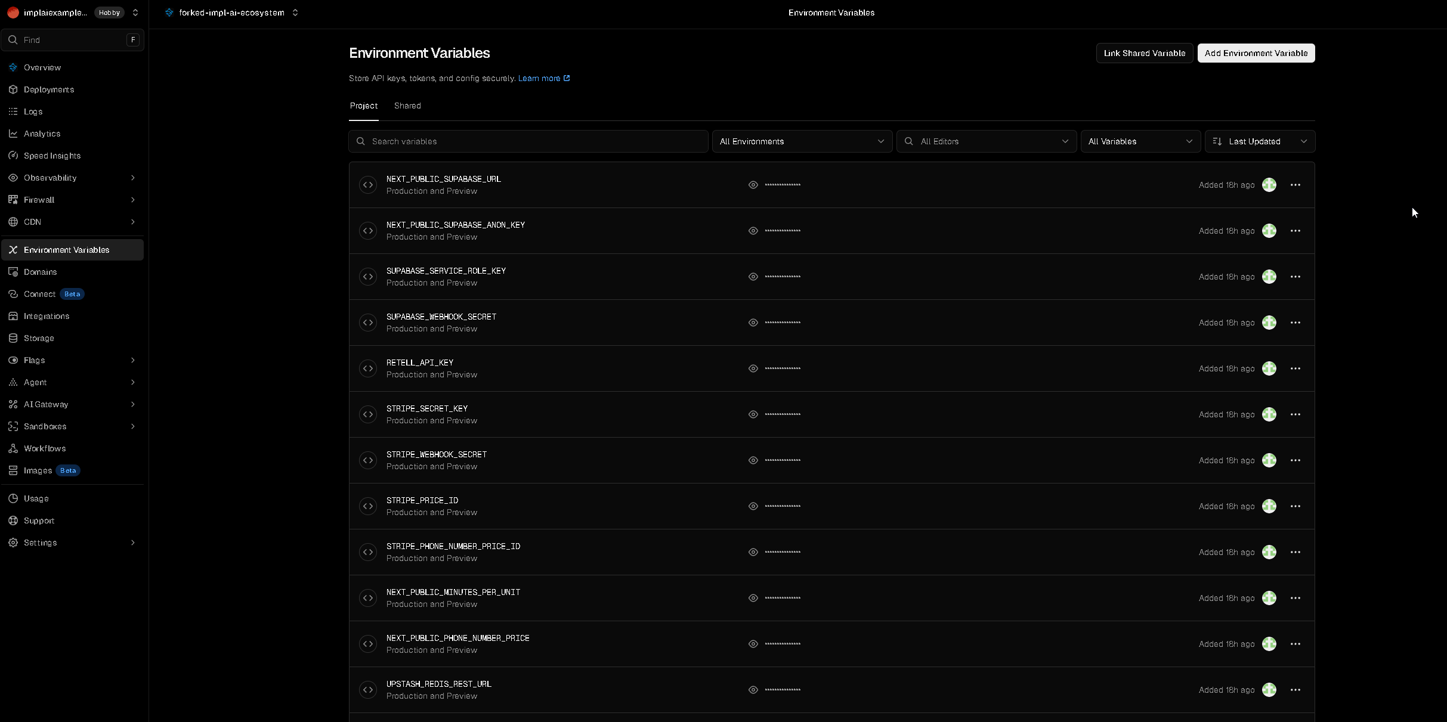The image size is (1447, 722).
Task: Show the STRIPE_WEBHOOK_SECRET hidden value
Action: click(753, 460)
